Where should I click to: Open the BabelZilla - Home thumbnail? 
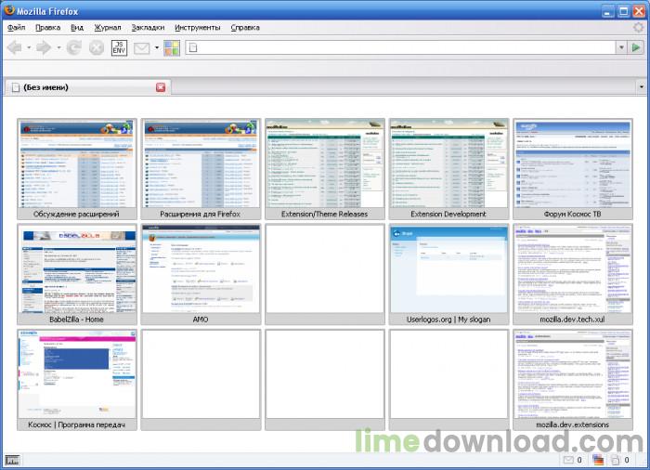[x=77, y=274]
